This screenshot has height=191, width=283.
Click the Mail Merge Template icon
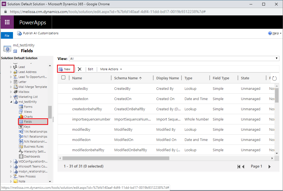tap(15, 87)
